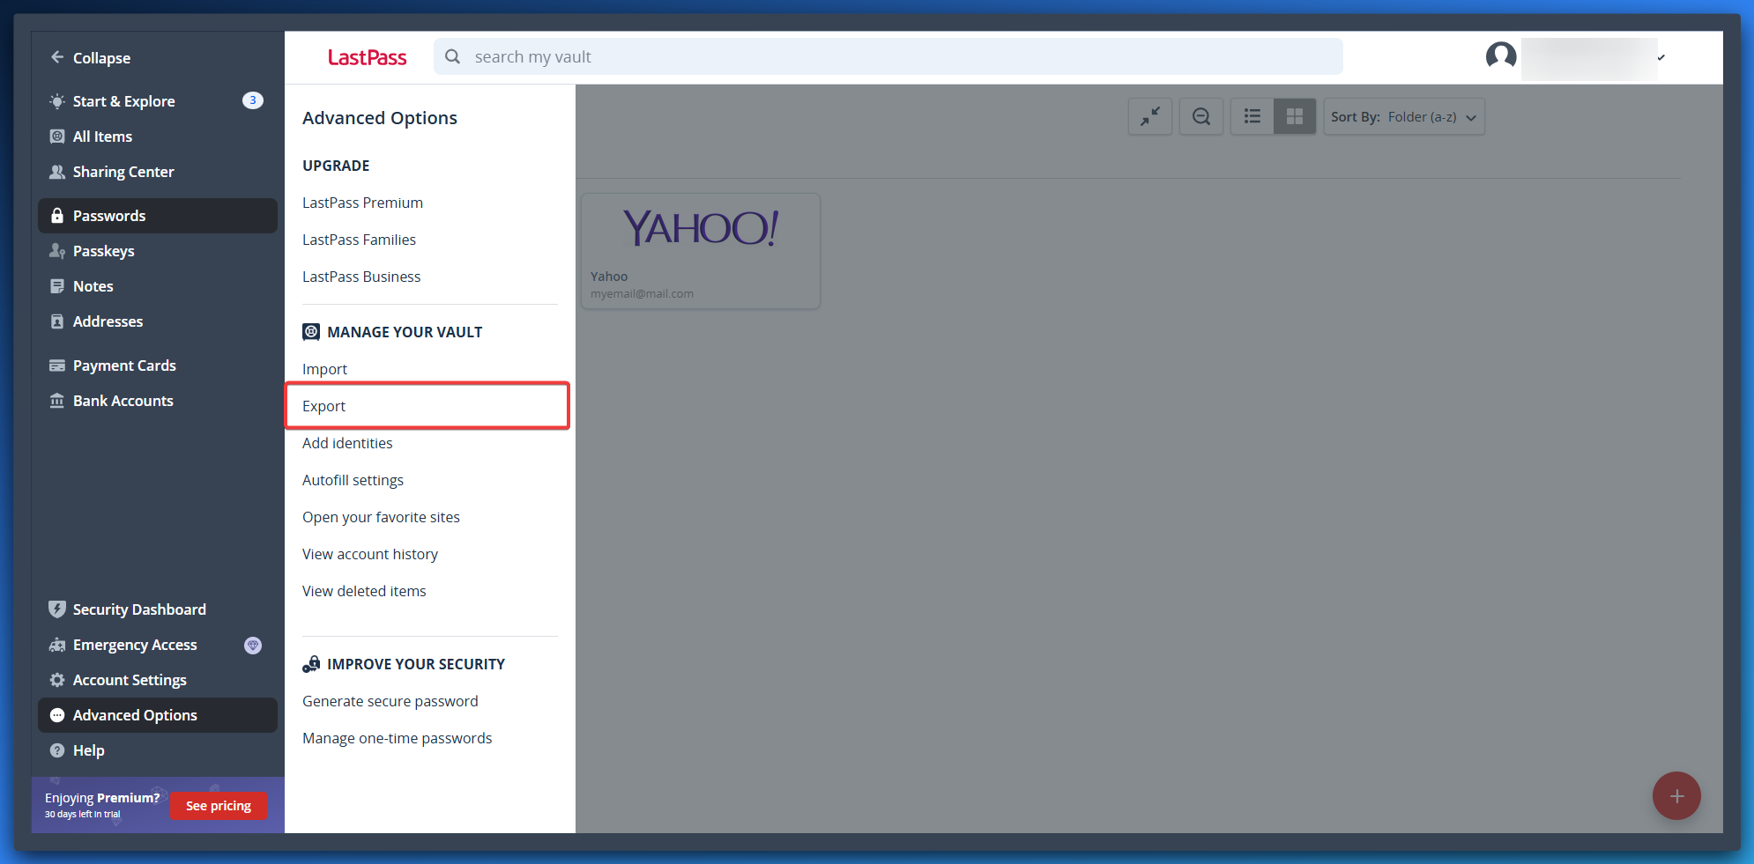This screenshot has width=1754, height=864.
Task: Go to Payment Cards in sidebar
Action: click(x=124, y=366)
